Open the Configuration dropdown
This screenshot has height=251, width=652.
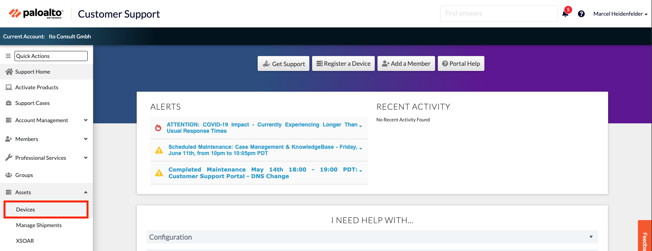[372, 237]
